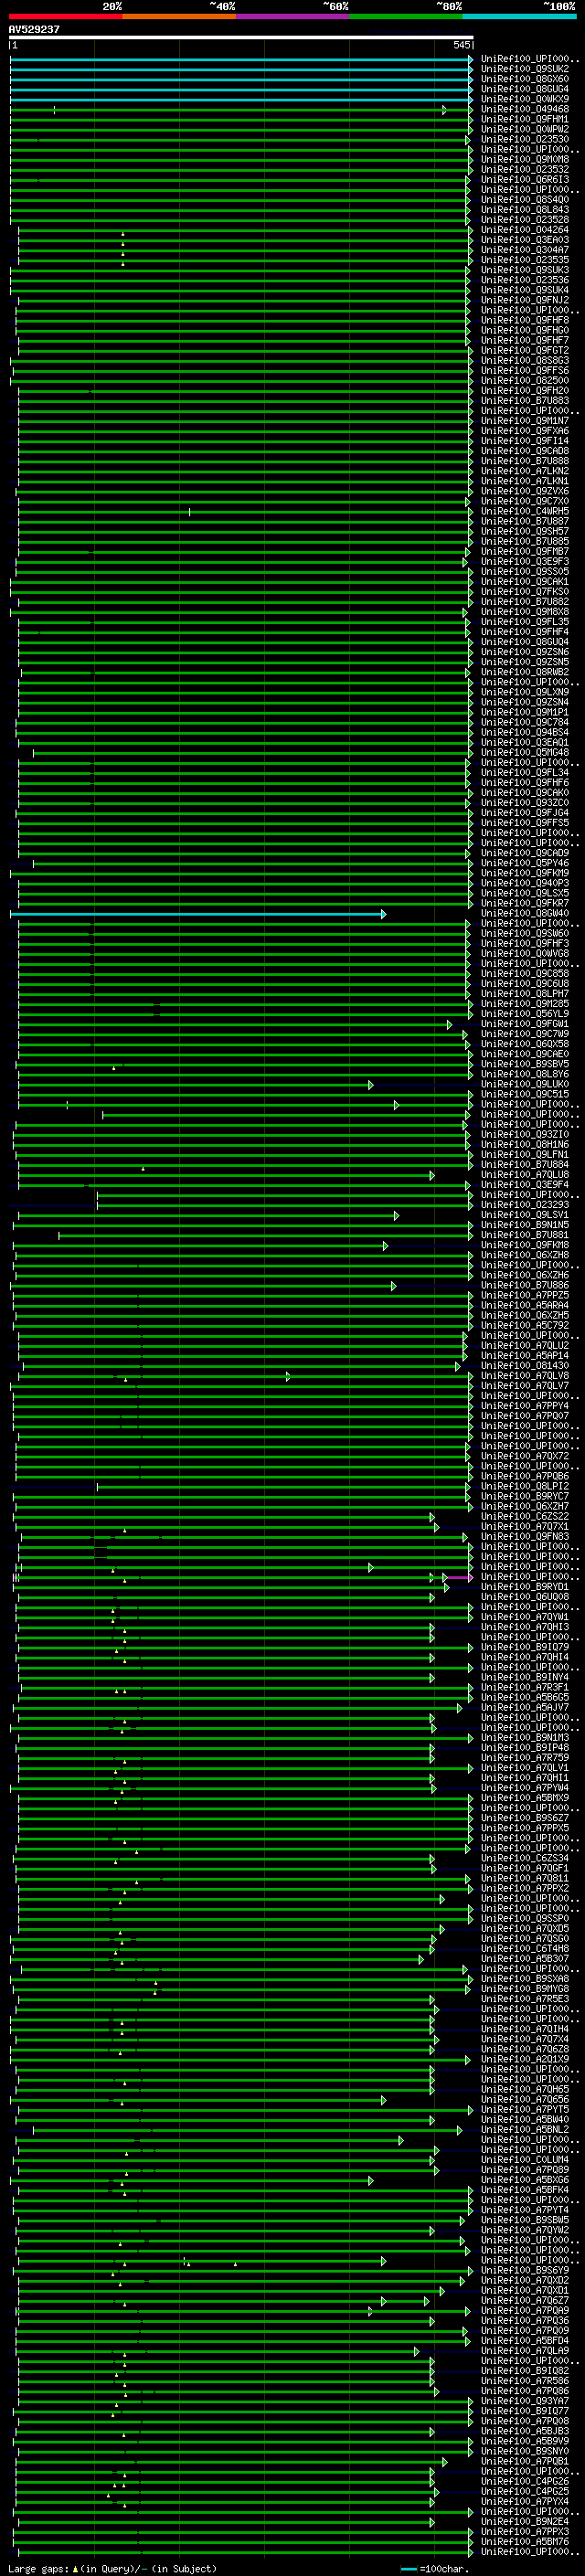Open hit UniRef100_Q9FHM1

click(525, 119)
